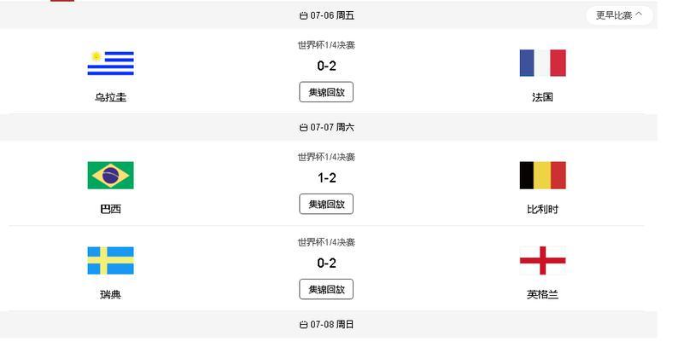Screen dimensions: 678x341
Task: Open 集锦回放 for Brazil vs Belgium
Action: 326,204
